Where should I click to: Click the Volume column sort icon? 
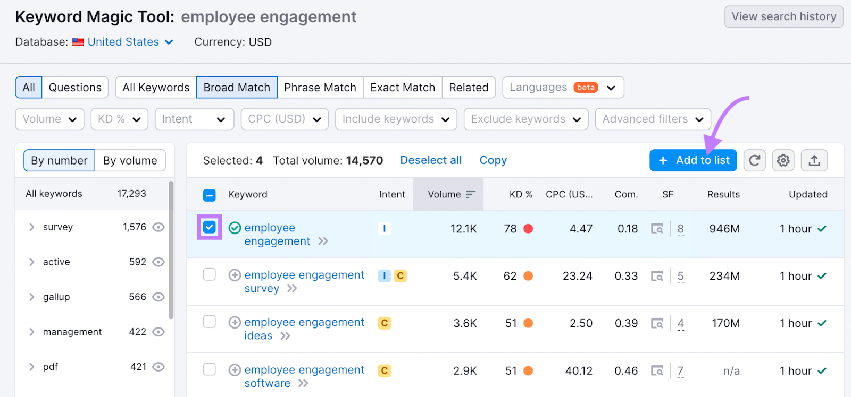470,194
